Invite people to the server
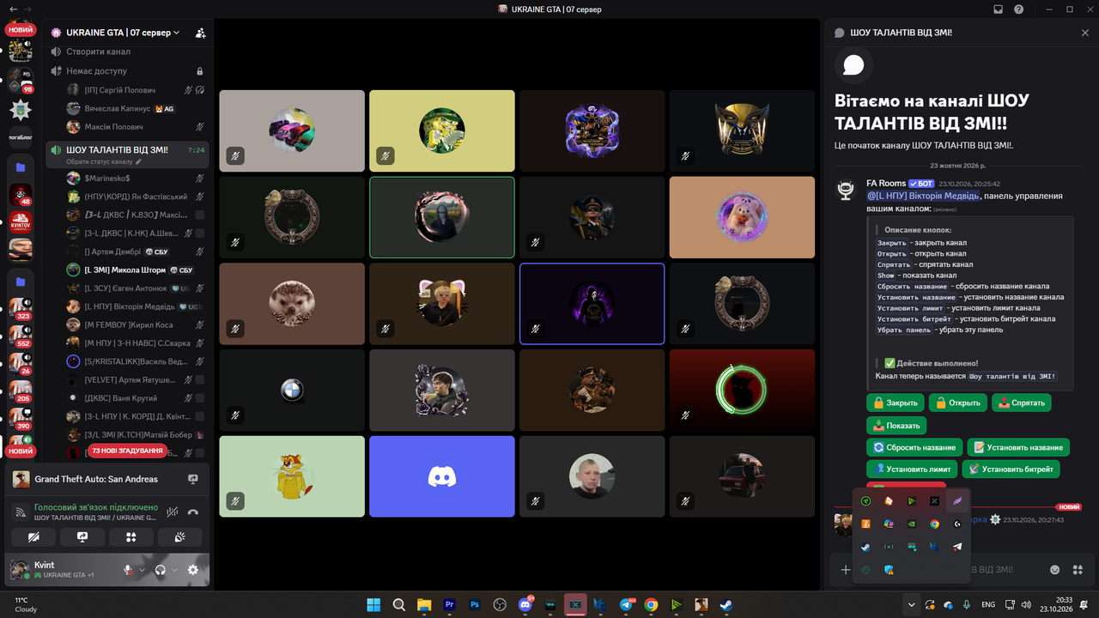The image size is (1099, 618). (200, 33)
